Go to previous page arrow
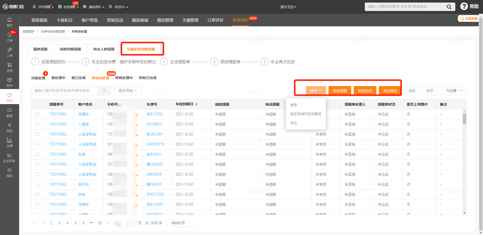483x235 pixels. click(x=34, y=223)
